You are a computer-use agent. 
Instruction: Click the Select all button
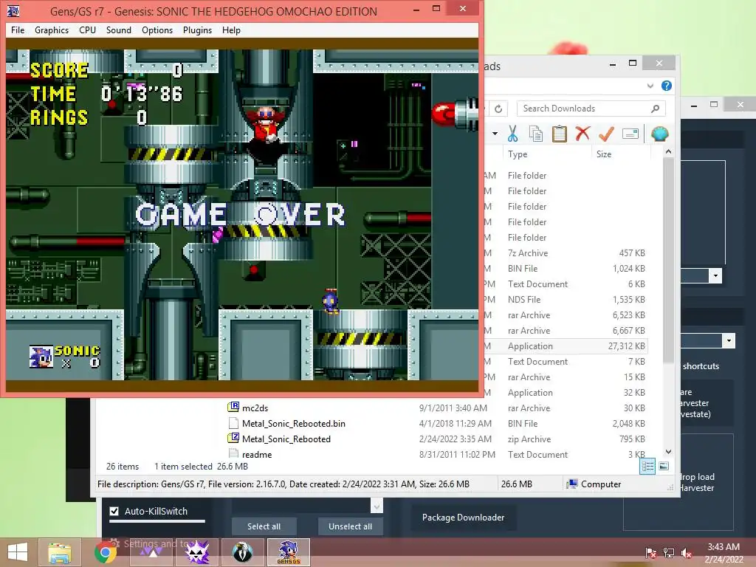click(264, 526)
